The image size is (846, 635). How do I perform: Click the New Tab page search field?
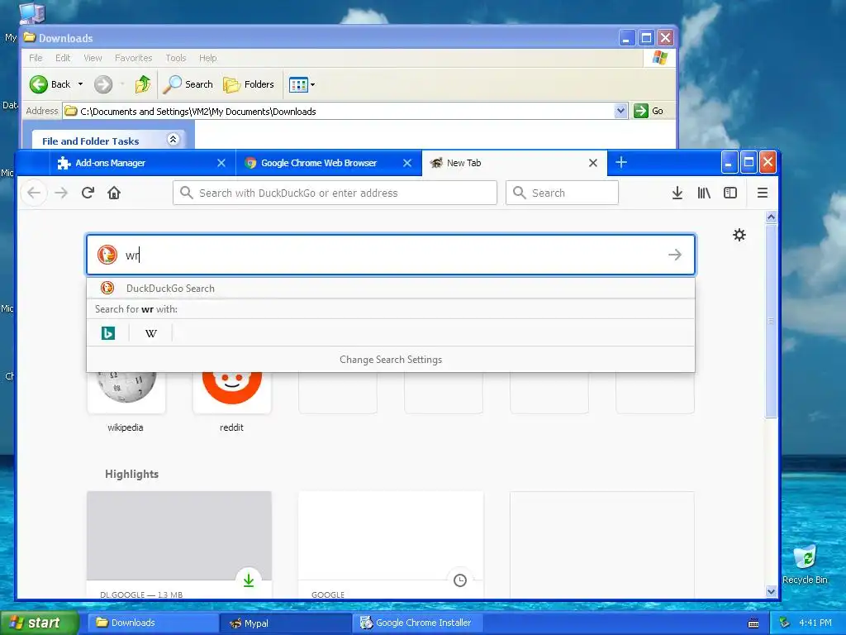point(391,255)
